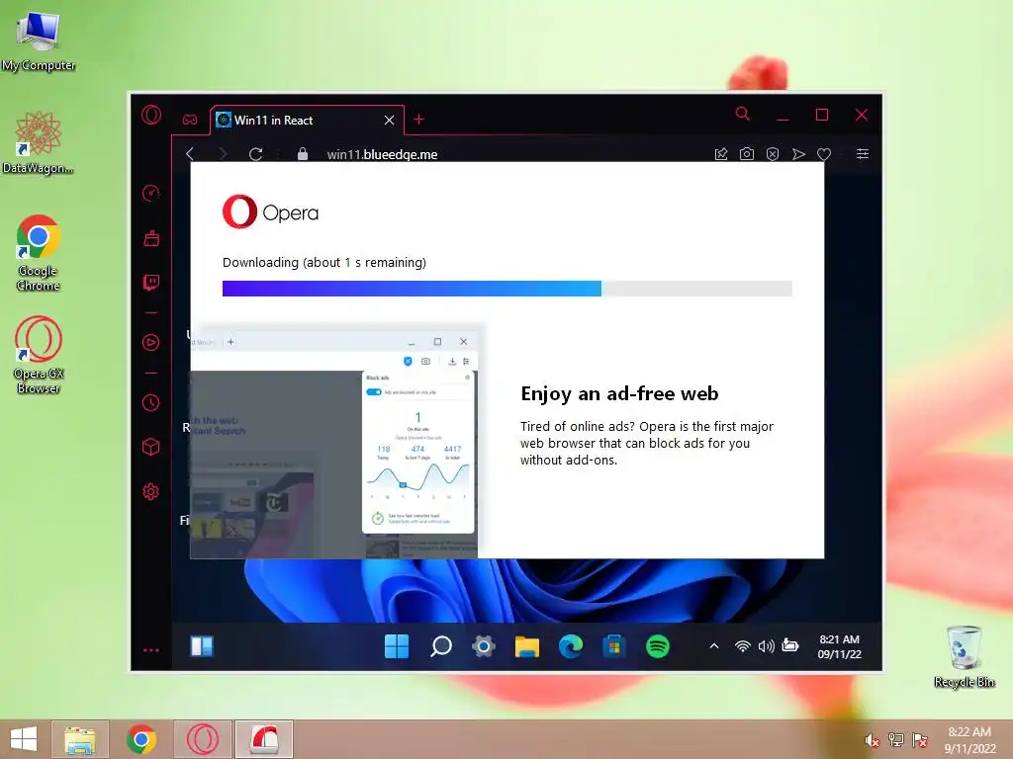Bookmark page with heart icon
The width and height of the screenshot is (1013, 759).
pos(824,154)
